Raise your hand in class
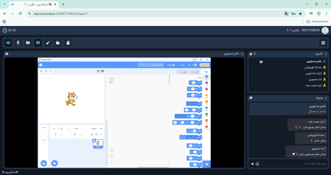This screenshot has width=331, height=175. [x=68, y=43]
